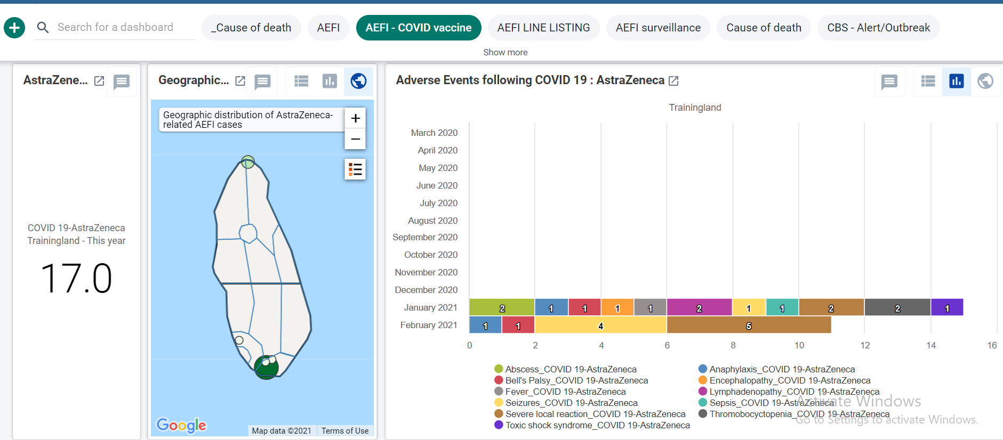Switch Geographic card to table view

[301, 81]
